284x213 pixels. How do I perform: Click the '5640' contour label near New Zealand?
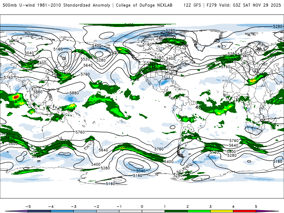[x=103, y=150]
